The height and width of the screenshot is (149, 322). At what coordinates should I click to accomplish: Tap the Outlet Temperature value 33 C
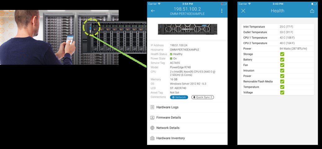click(286, 32)
